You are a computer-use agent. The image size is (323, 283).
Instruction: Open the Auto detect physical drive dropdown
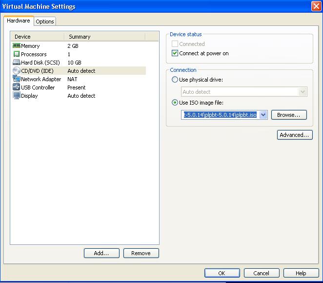303,92
